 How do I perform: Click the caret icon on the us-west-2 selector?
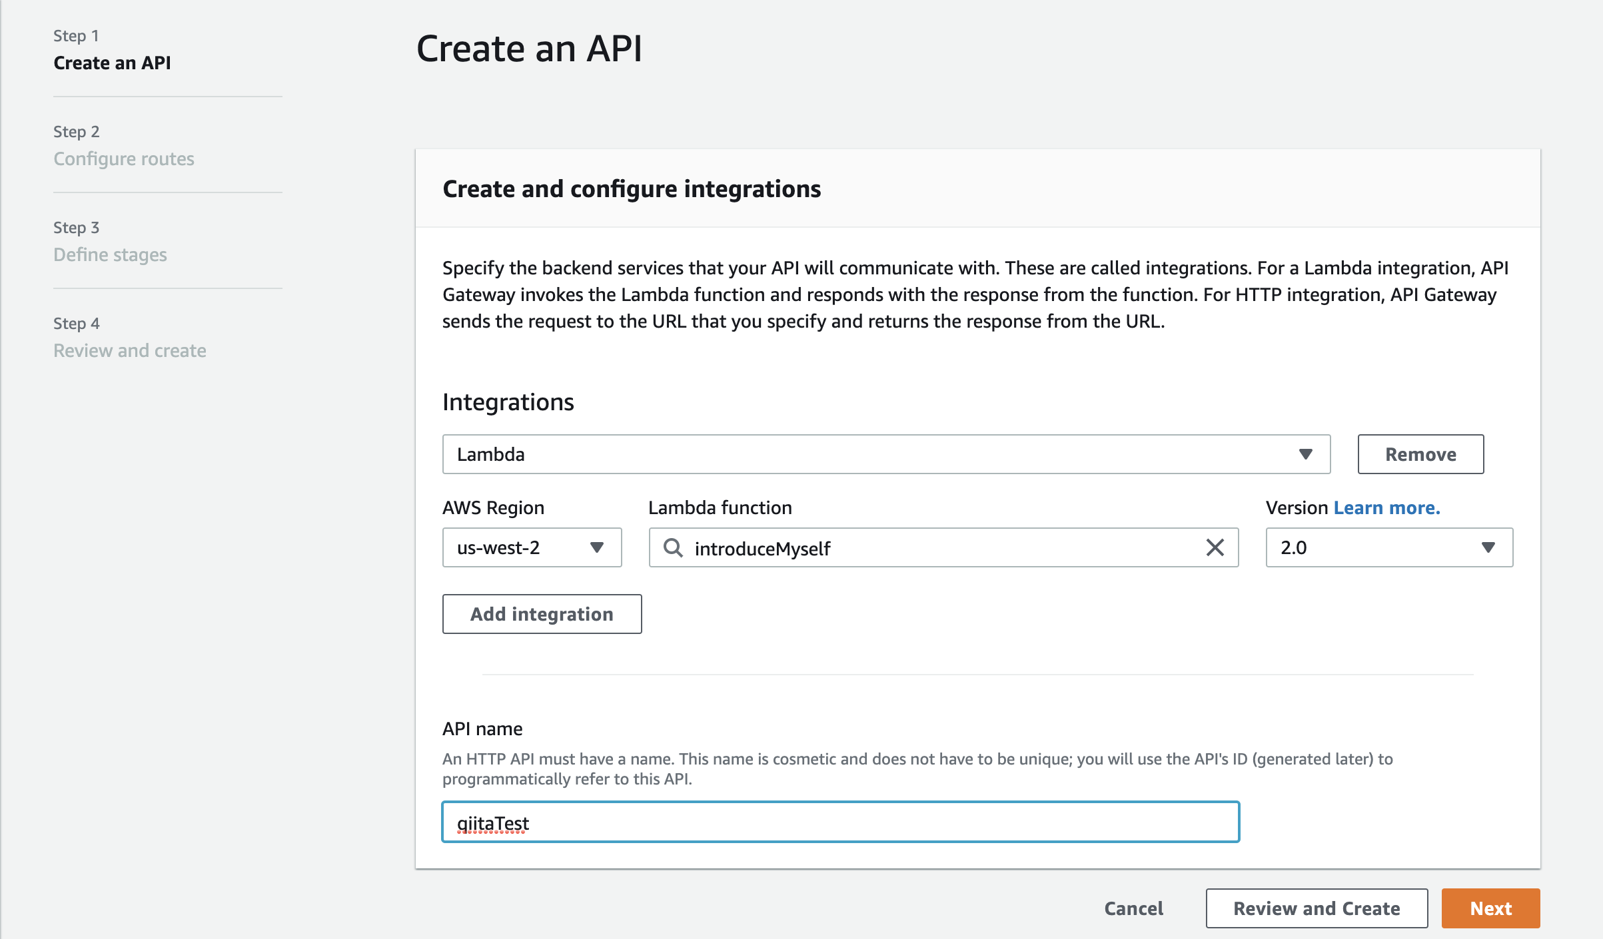(x=598, y=548)
